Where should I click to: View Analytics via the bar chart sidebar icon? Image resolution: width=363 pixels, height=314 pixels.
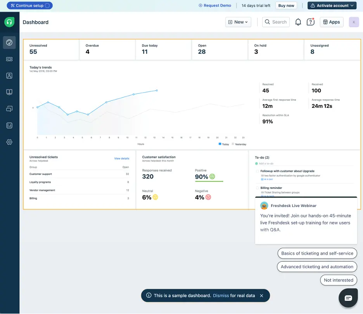point(9,125)
